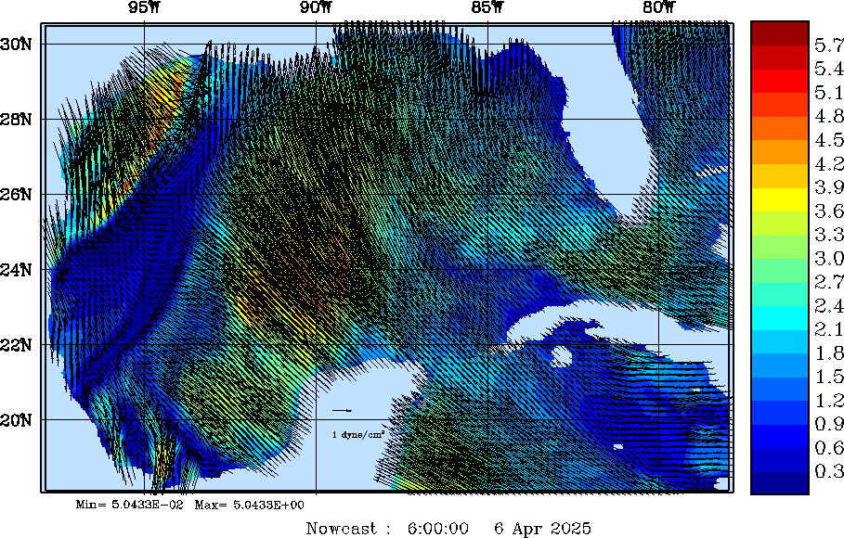Screen dimensions: 844x538
Task: Click the 24N latitude label
Action: click(x=16, y=270)
